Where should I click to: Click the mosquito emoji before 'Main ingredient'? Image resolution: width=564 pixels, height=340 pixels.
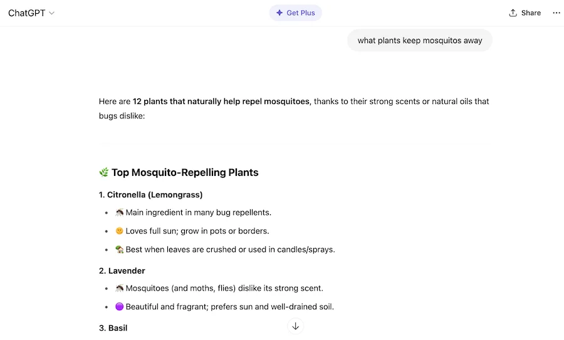coord(120,212)
